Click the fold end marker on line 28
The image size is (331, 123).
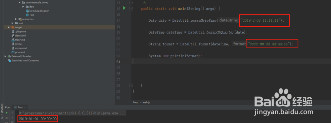tap(131, 85)
